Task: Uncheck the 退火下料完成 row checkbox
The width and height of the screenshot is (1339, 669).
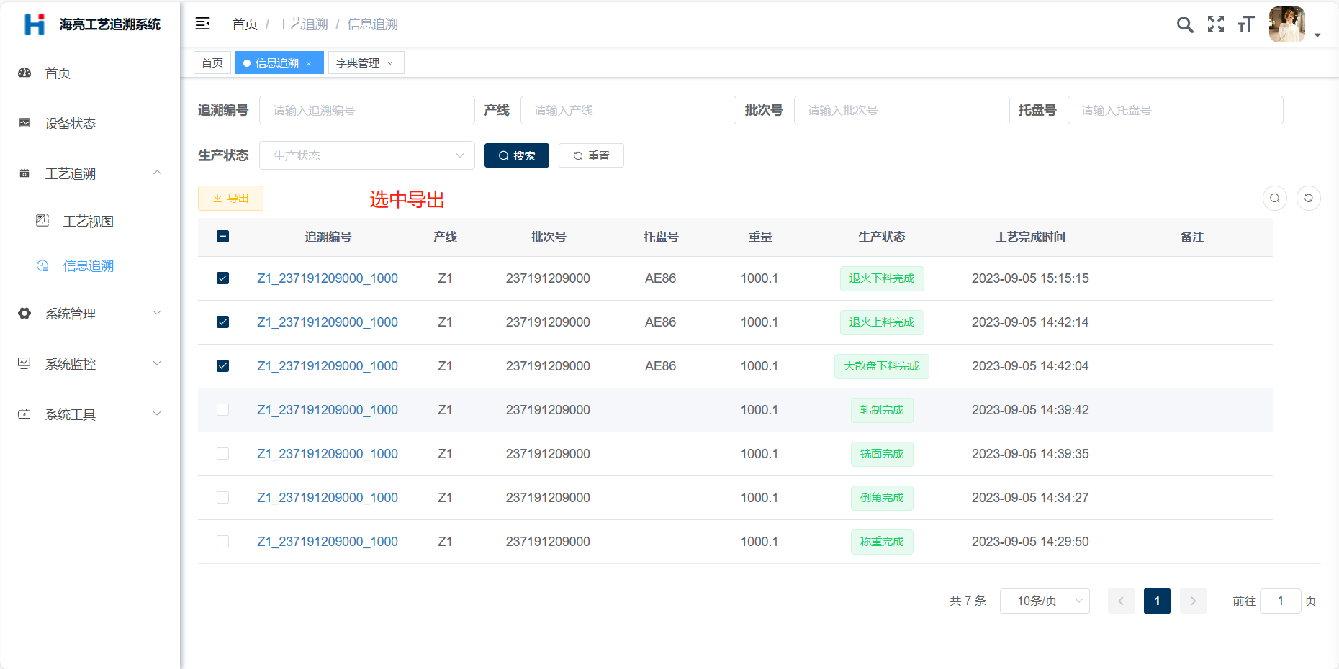Action: click(x=223, y=278)
